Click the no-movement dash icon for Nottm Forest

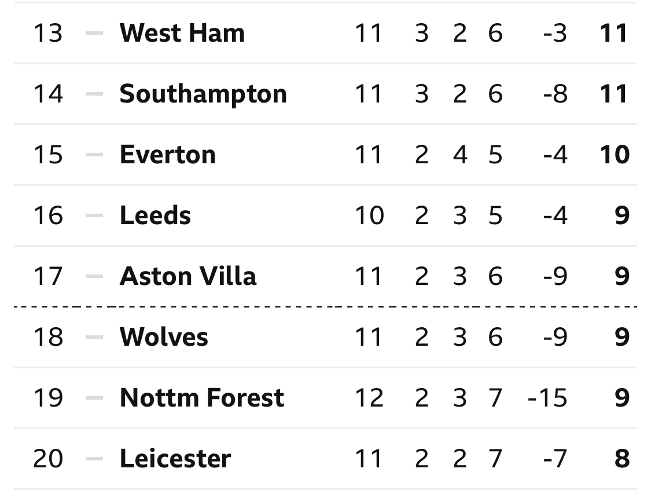(94, 398)
